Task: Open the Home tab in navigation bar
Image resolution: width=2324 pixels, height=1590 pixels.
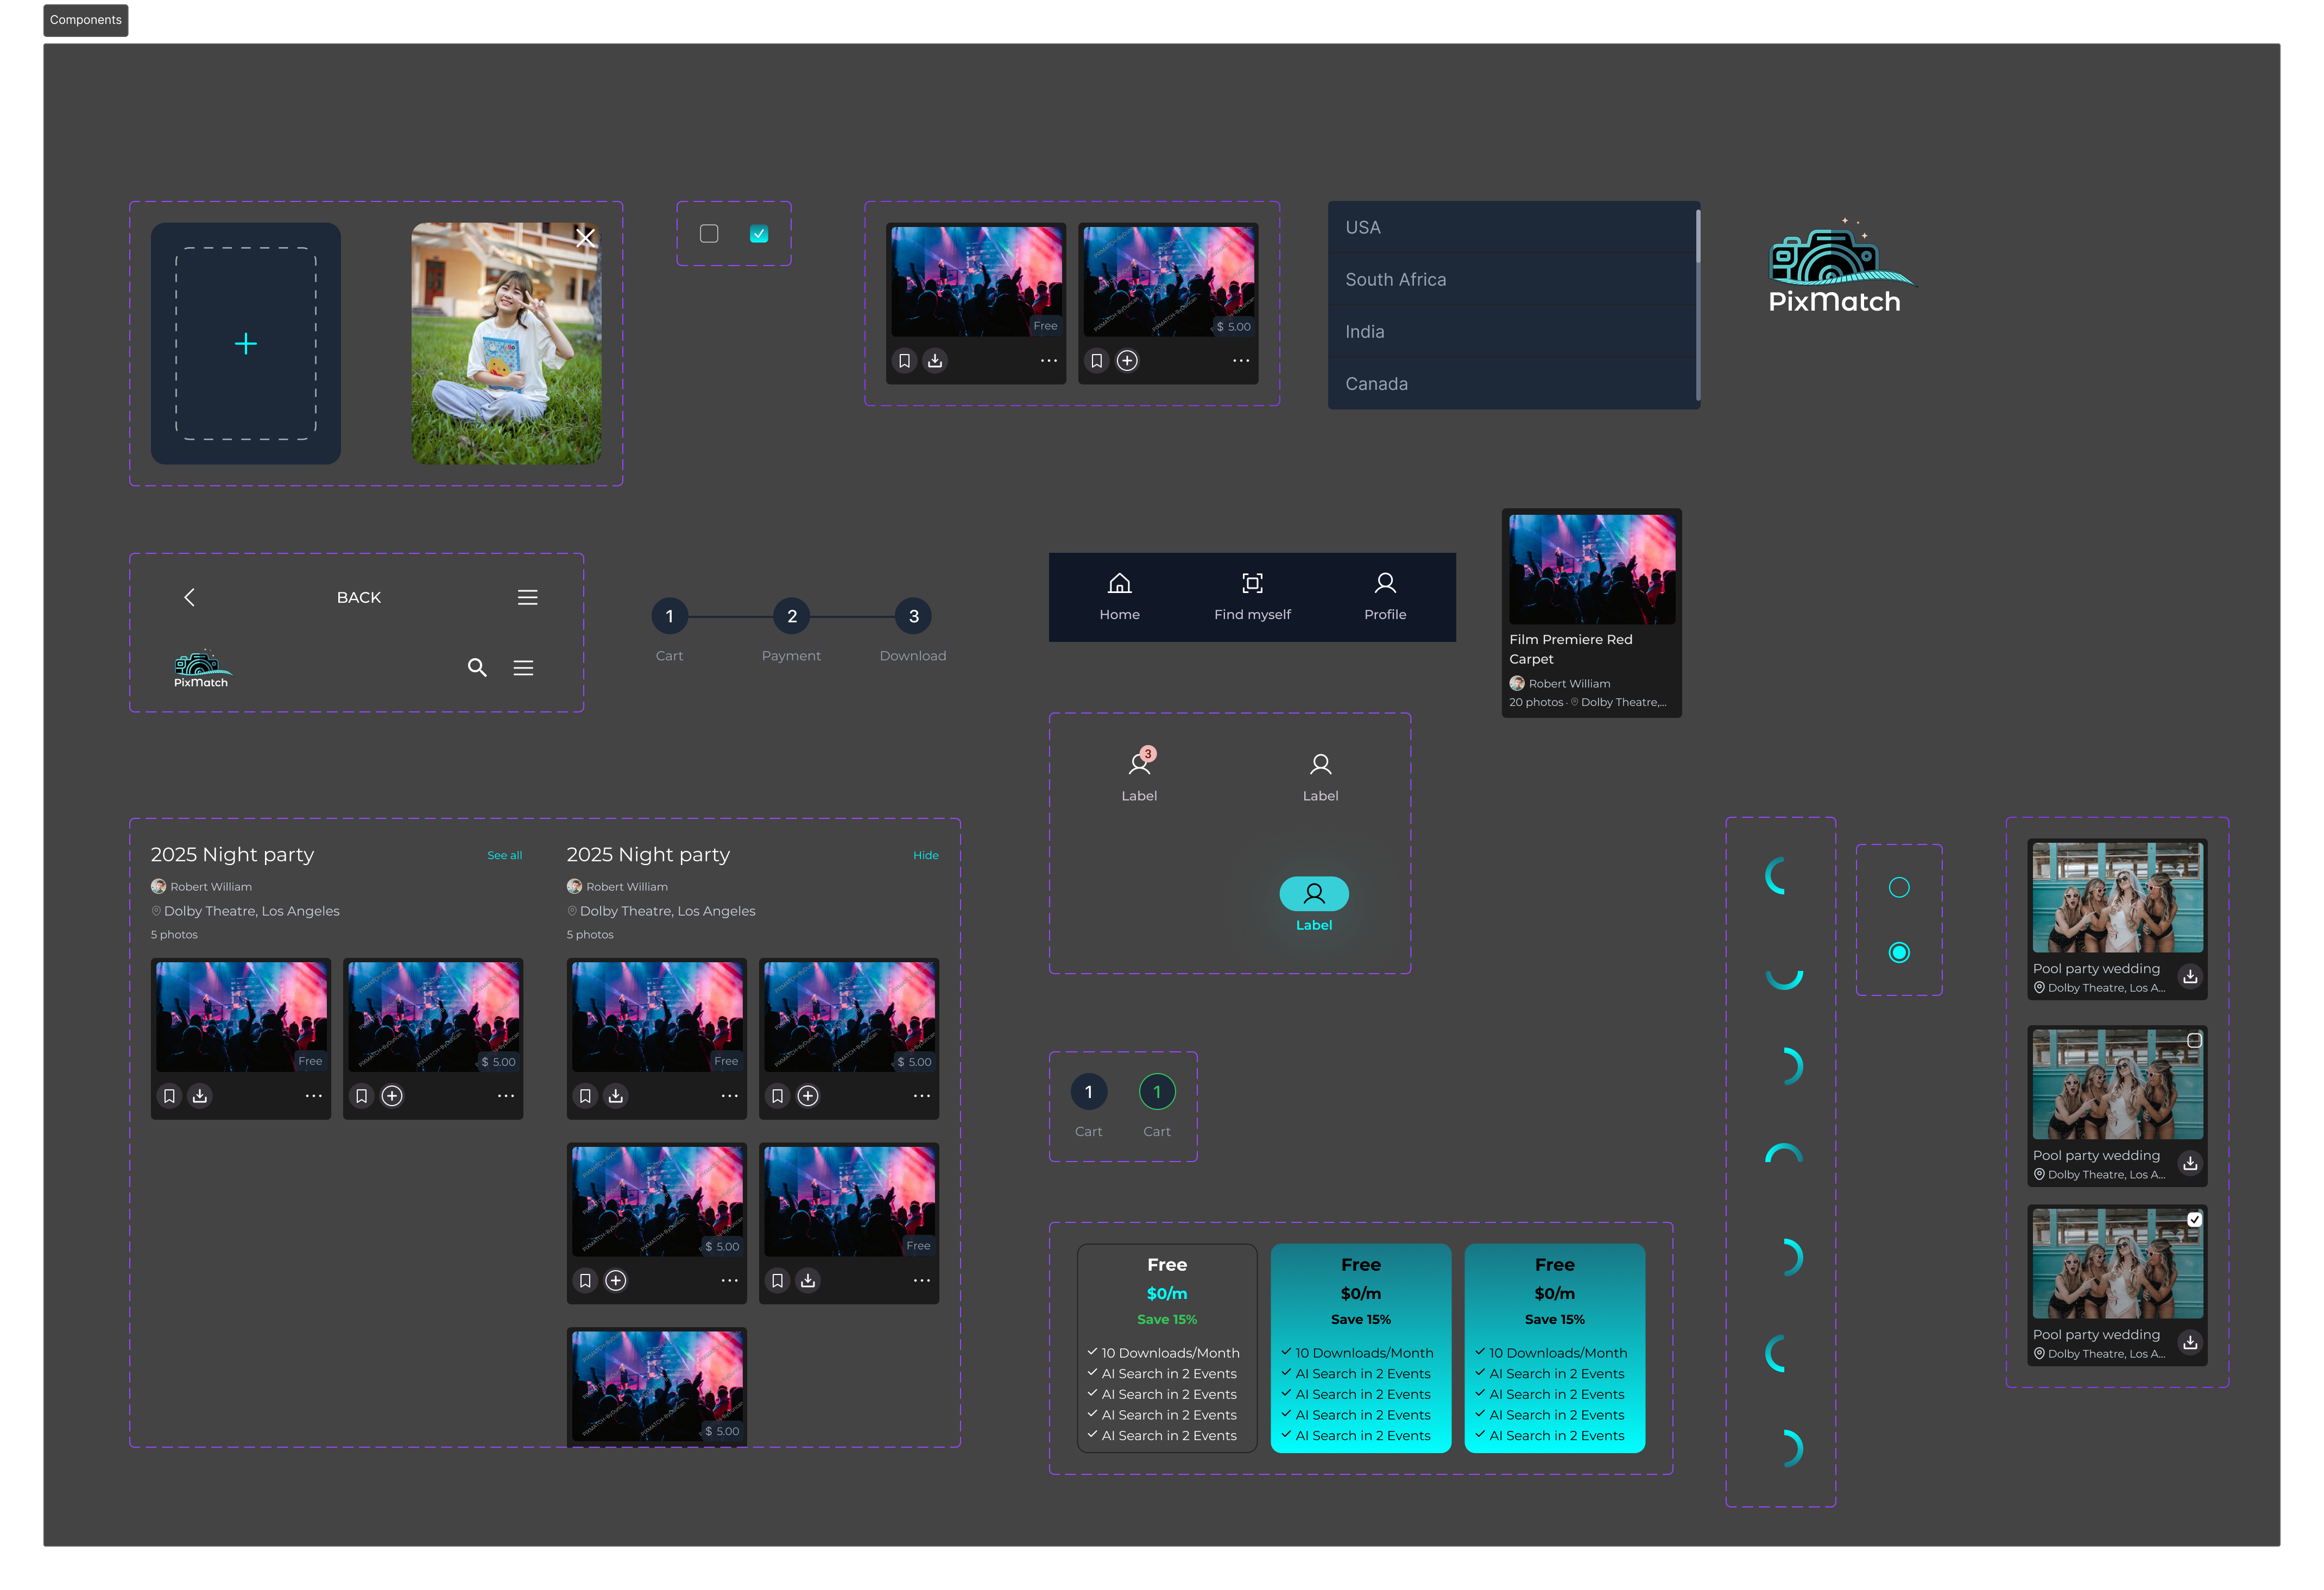Action: tap(1120, 598)
